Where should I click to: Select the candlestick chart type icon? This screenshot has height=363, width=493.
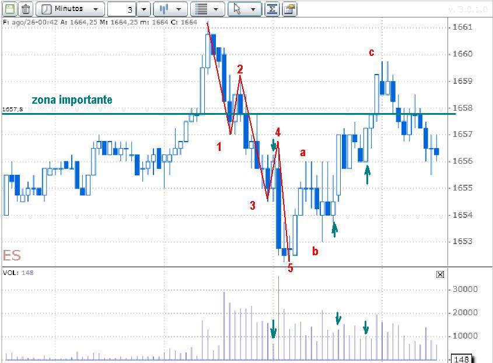click(x=165, y=9)
